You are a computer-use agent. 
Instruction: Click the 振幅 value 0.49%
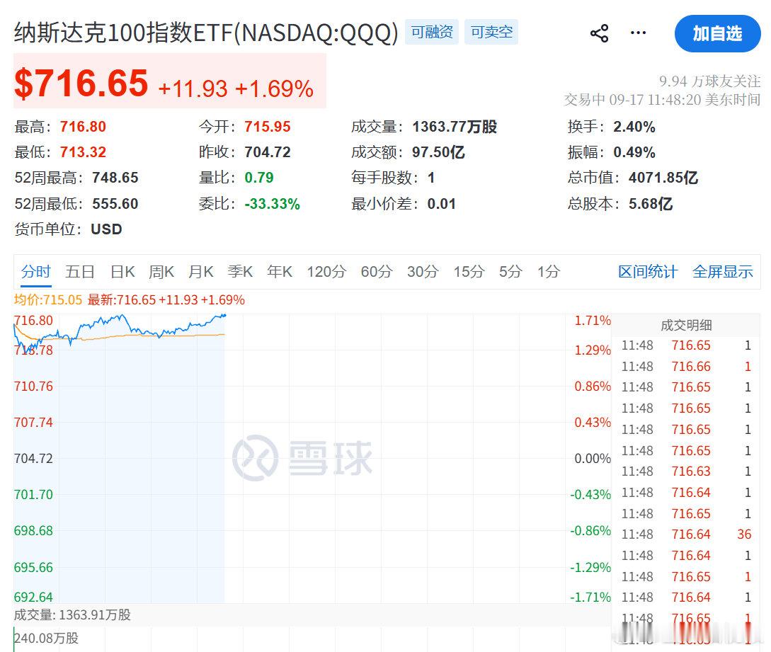(634, 152)
